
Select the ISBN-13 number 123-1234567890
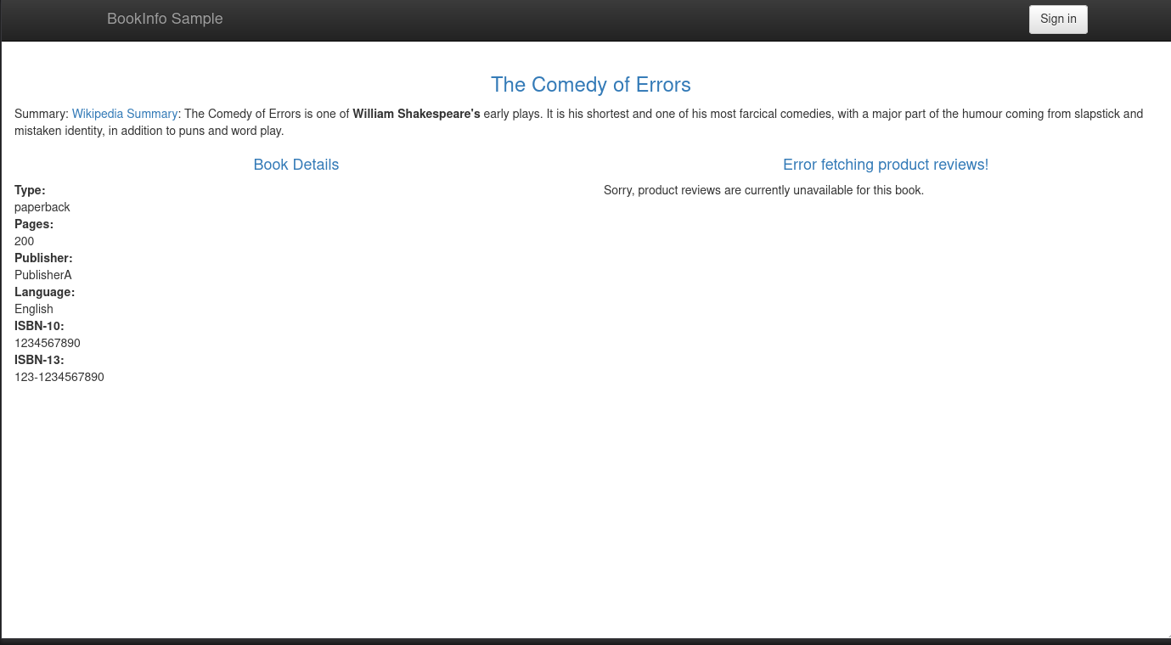59,377
